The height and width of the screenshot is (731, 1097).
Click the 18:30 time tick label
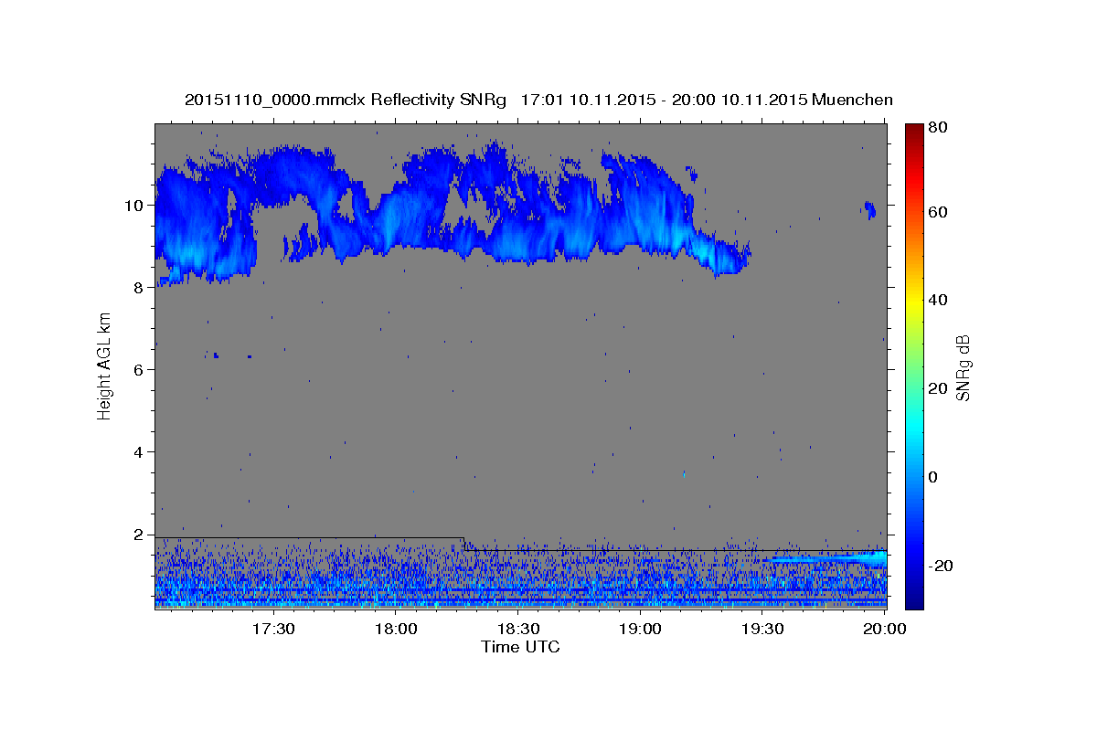[x=518, y=629]
